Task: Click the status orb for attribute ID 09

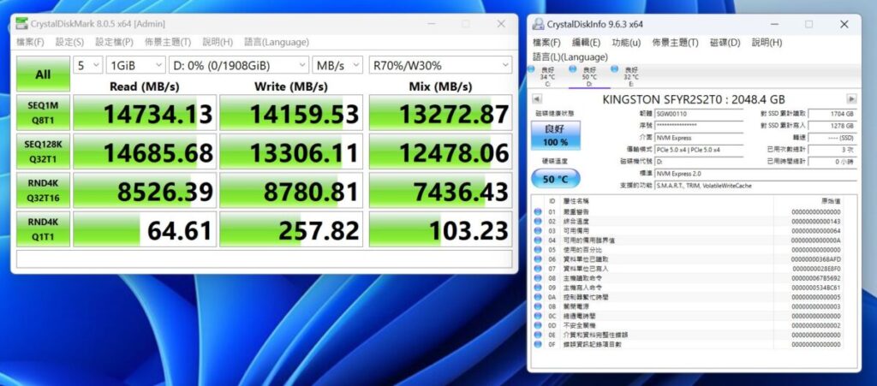Action: tap(538, 288)
